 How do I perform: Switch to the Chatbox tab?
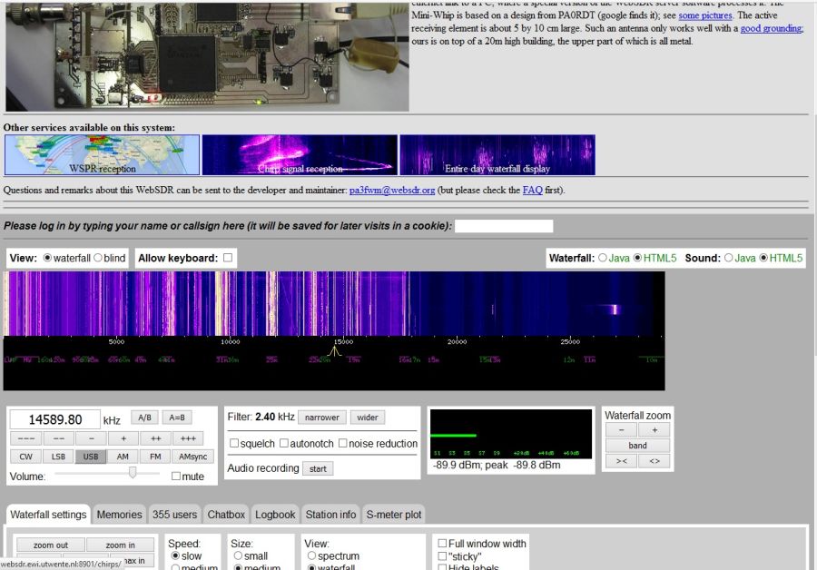[226, 515]
